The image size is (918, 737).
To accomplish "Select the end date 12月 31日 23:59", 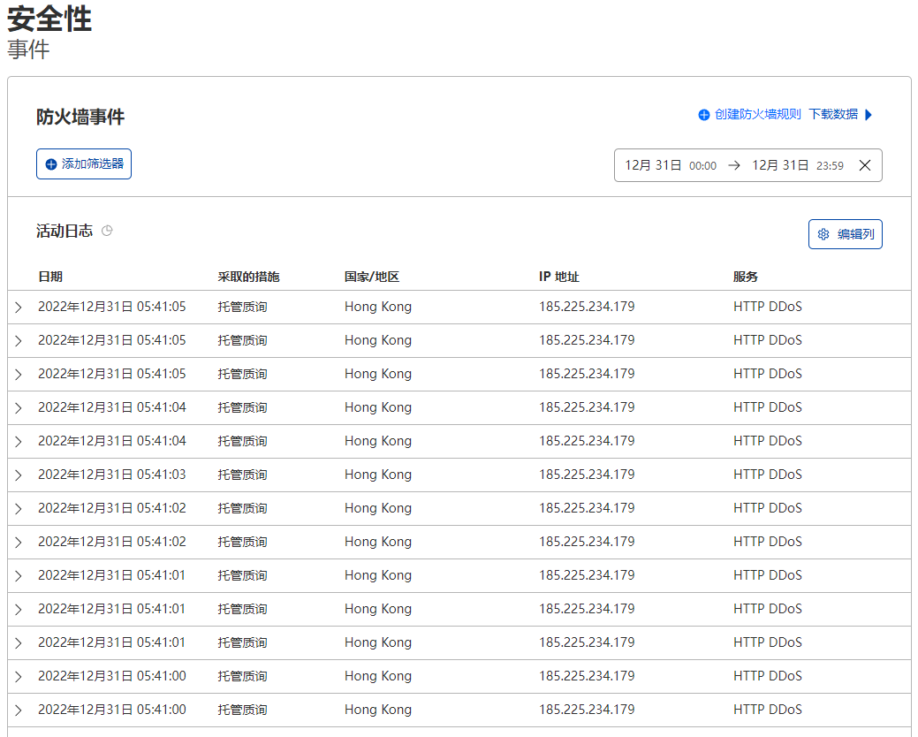I will [x=797, y=165].
